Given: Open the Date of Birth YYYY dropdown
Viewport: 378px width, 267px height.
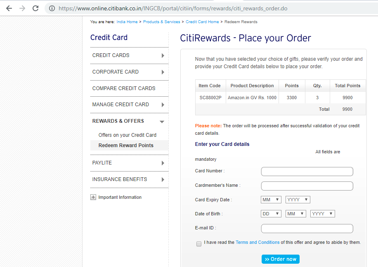Looking at the screenshot, I should [x=323, y=214].
